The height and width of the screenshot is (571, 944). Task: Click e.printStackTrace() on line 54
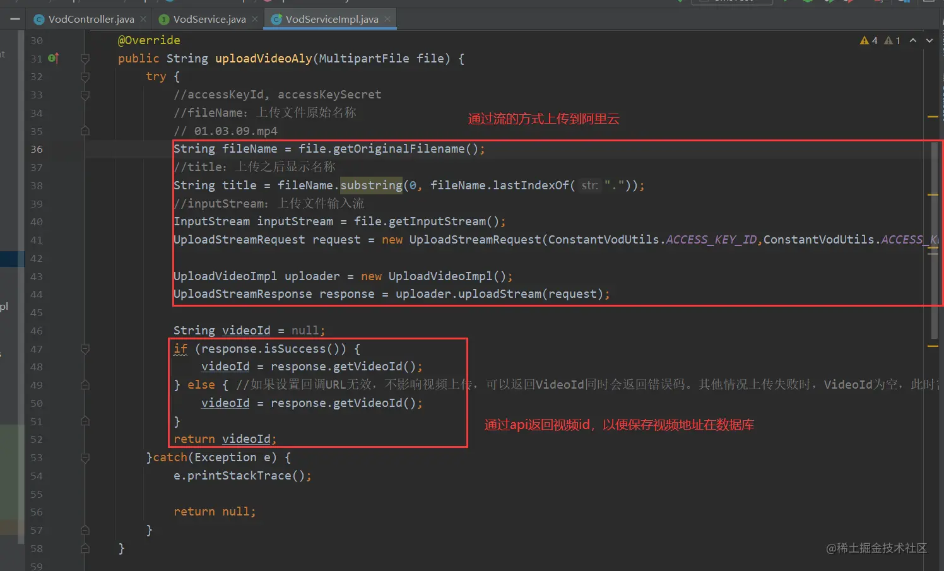tap(239, 476)
